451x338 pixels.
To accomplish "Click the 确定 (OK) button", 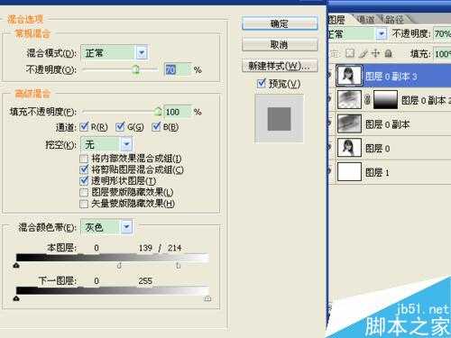I will pos(280,23).
